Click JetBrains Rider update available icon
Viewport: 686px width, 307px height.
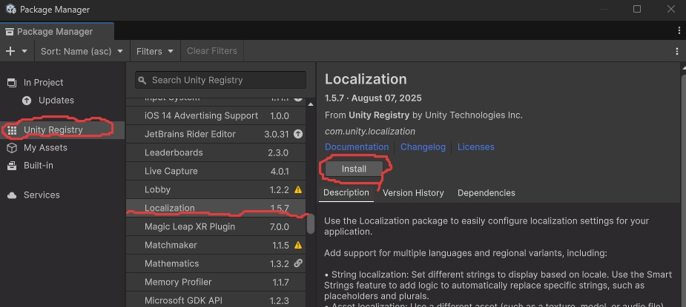point(298,134)
